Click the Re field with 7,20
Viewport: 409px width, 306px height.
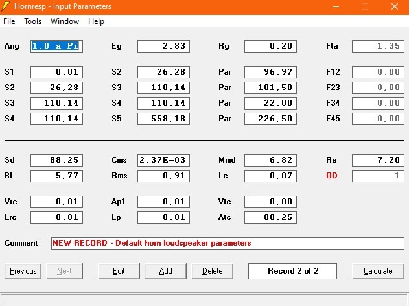(x=378, y=160)
